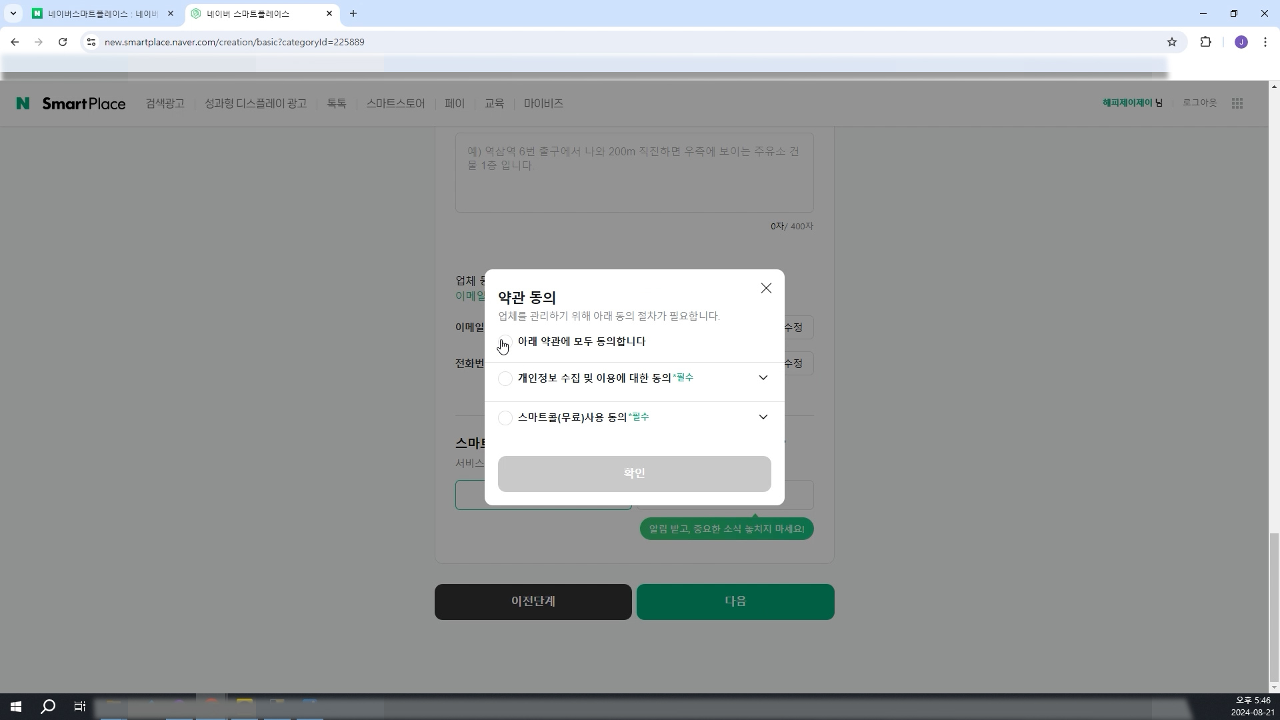Click the Naver N logo icon
The width and height of the screenshot is (1280, 720).
tap(23, 103)
